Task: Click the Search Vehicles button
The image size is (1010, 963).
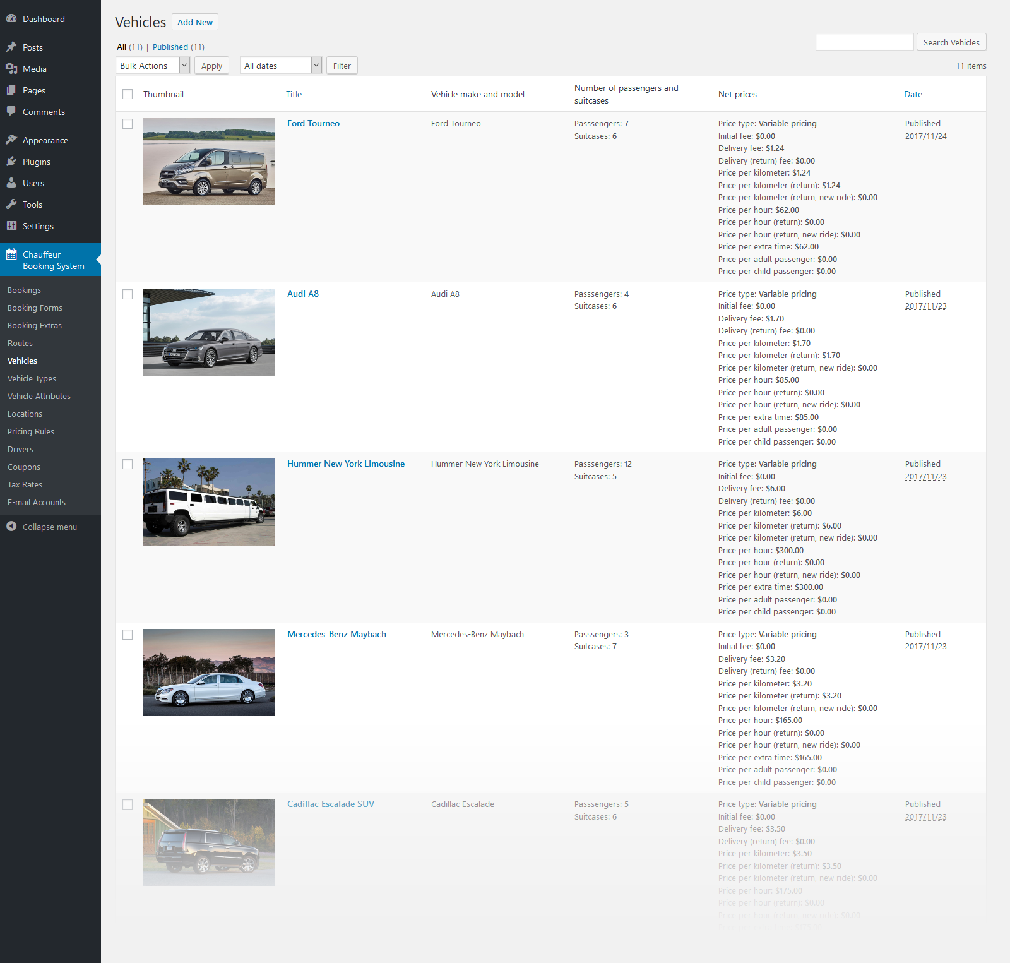Action: click(x=951, y=42)
